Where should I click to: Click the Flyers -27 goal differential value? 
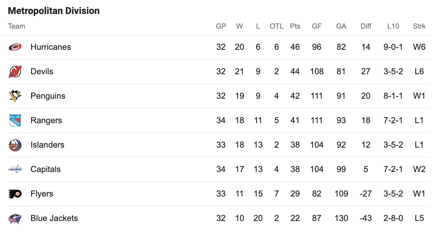tap(366, 194)
